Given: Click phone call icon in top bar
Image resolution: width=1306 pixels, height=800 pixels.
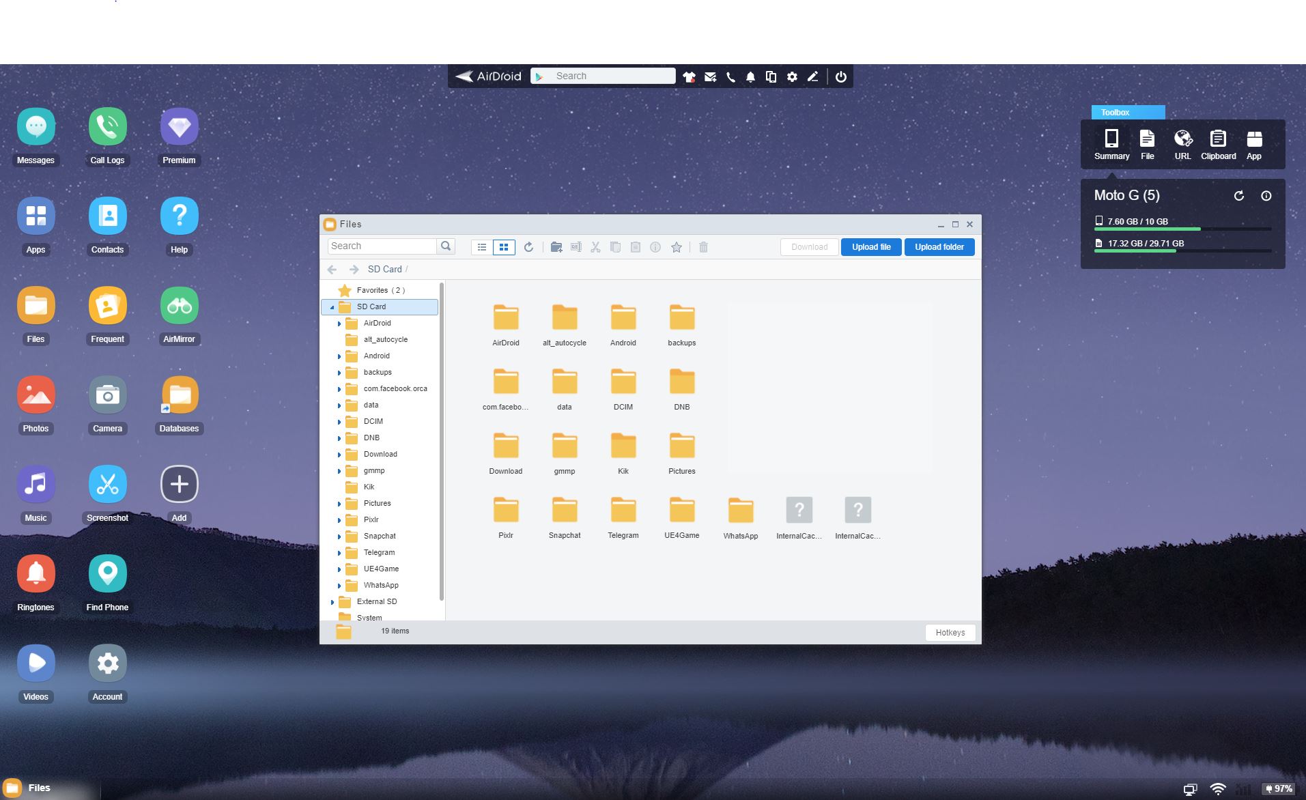Looking at the screenshot, I should 730,77.
